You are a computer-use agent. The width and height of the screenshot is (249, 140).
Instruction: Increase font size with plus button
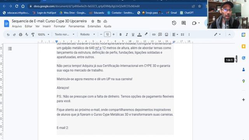coord(114,35)
